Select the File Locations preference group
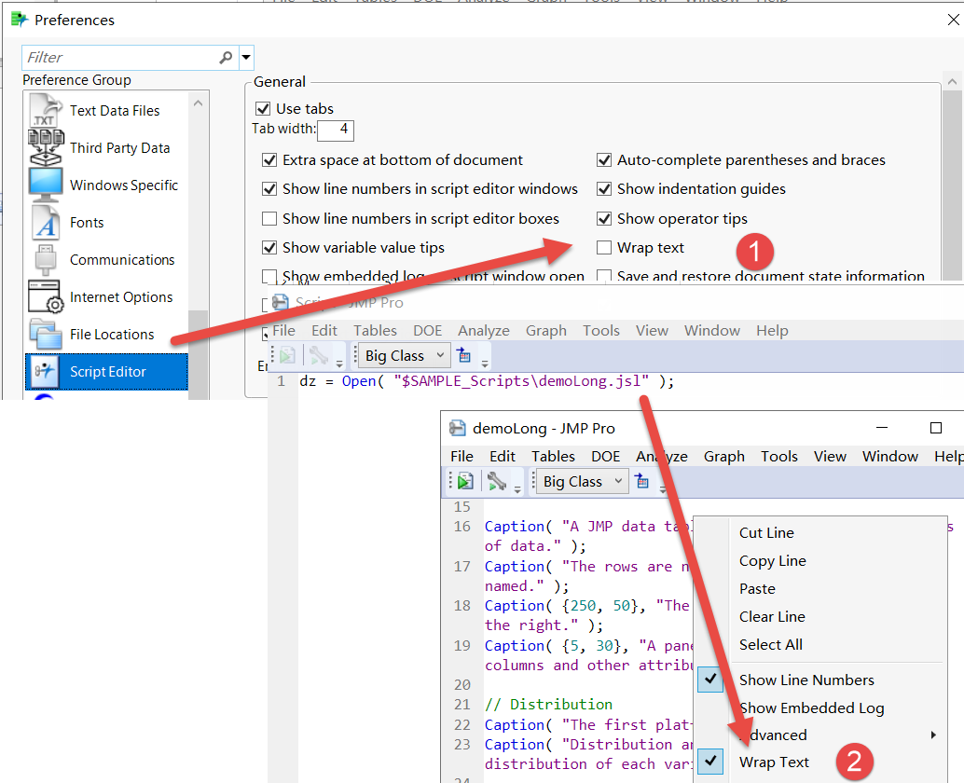 tap(112, 334)
